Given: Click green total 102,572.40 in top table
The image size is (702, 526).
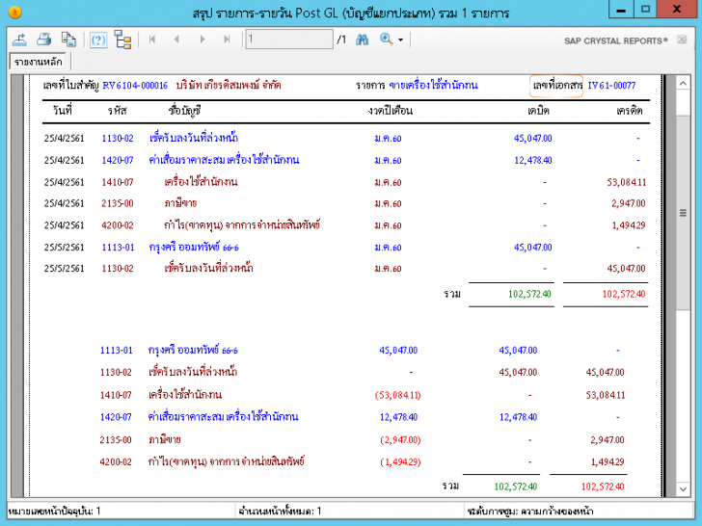Looking at the screenshot, I should click(x=529, y=294).
